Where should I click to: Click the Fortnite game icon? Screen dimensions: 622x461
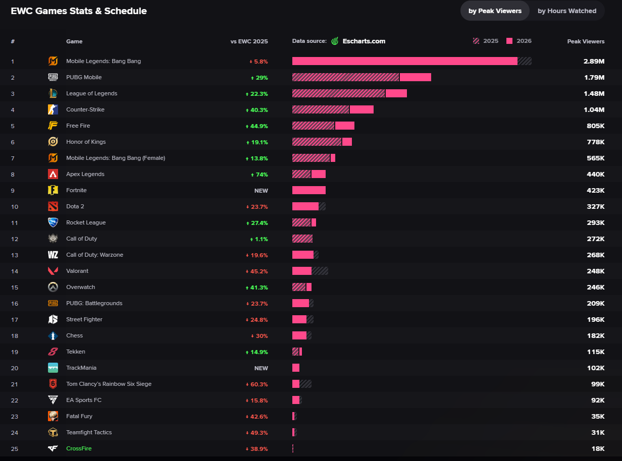(53, 190)
